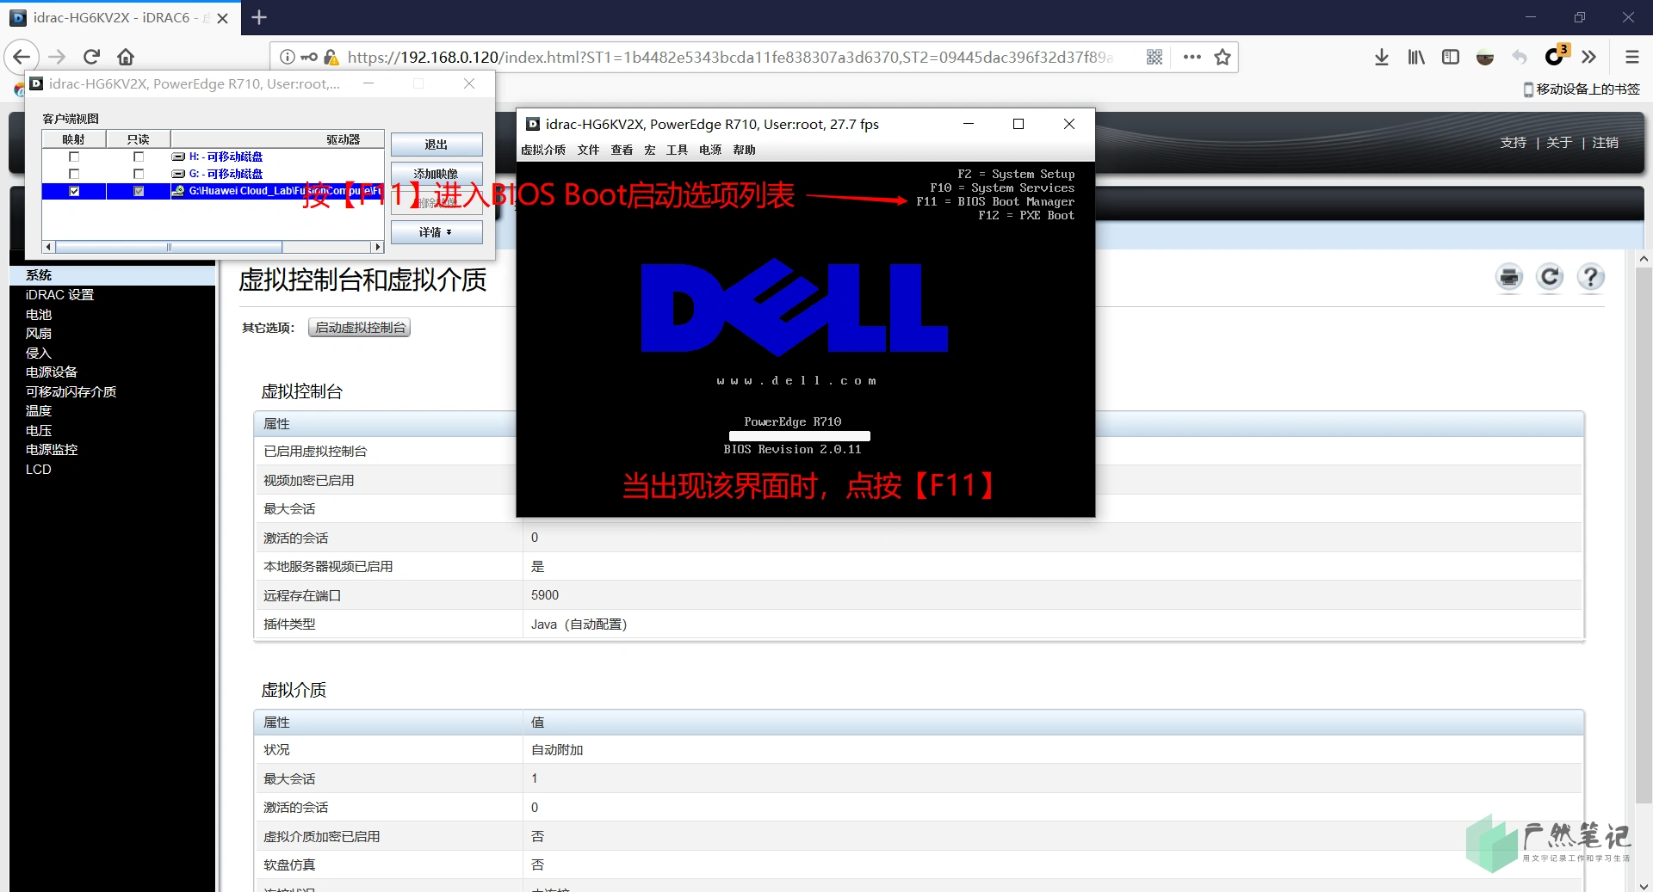The image size is (1653, 892).
Task: Toggle read-only checkbox for drive G:
Action: [x=139, y=174]
